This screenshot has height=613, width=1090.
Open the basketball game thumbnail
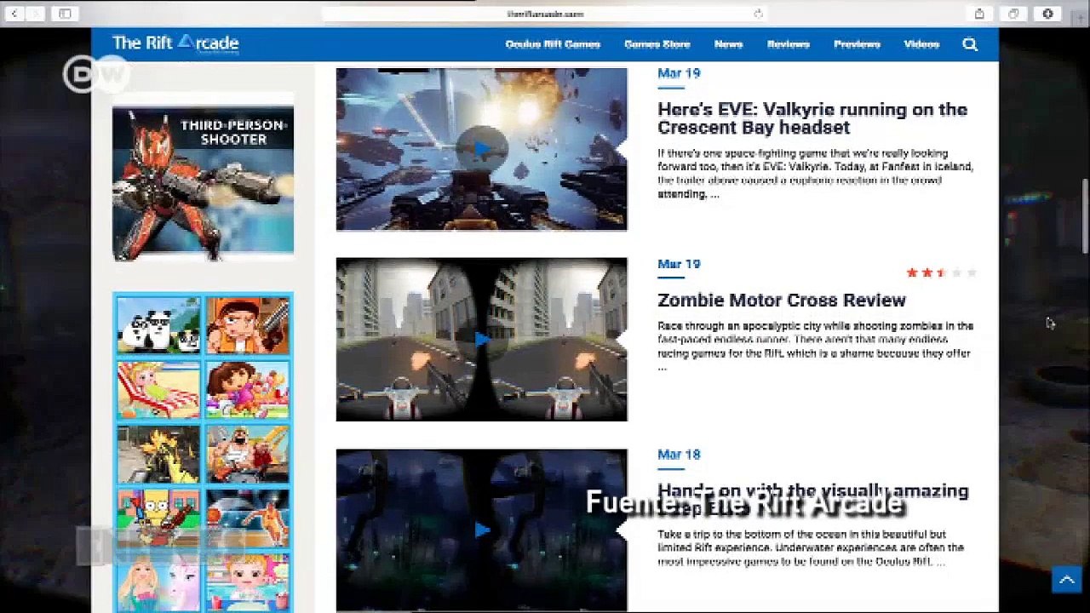(247, 518)
